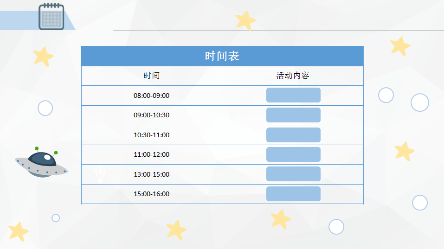
Task: Select the star in the top right corner
Action: click(400, 46)
